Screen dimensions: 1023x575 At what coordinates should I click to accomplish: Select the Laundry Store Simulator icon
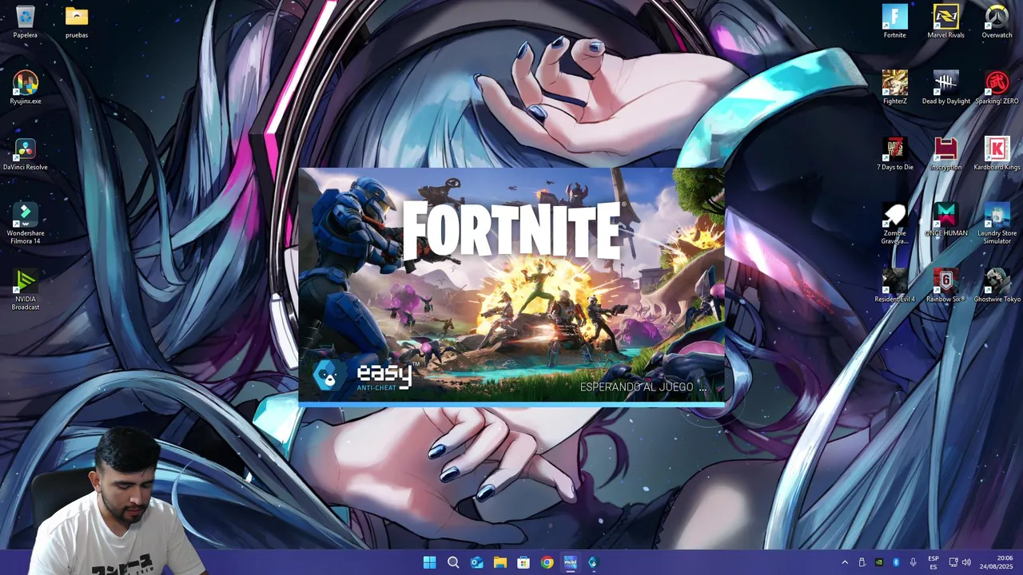click(997, 224)
